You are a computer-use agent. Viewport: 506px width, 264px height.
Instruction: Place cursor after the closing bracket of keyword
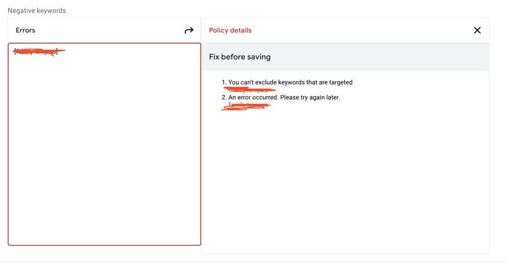point(58,51)
